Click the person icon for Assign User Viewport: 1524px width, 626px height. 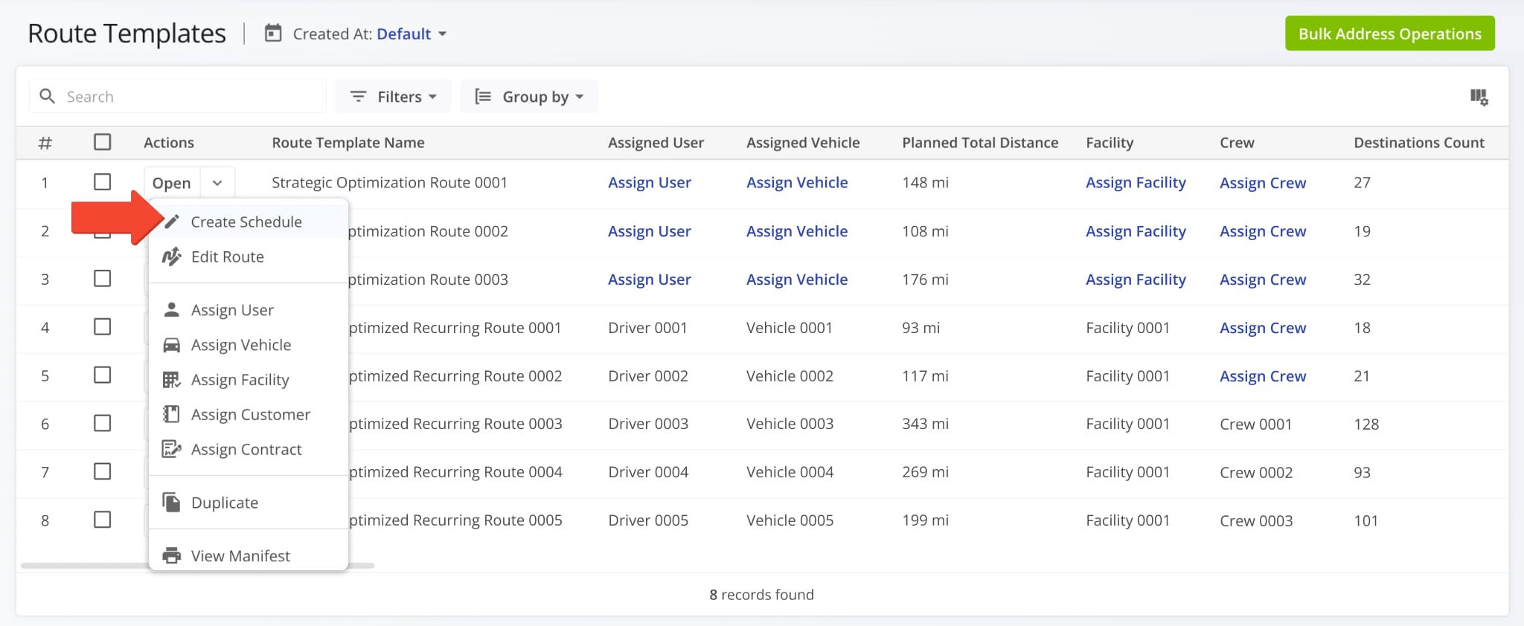172,309
